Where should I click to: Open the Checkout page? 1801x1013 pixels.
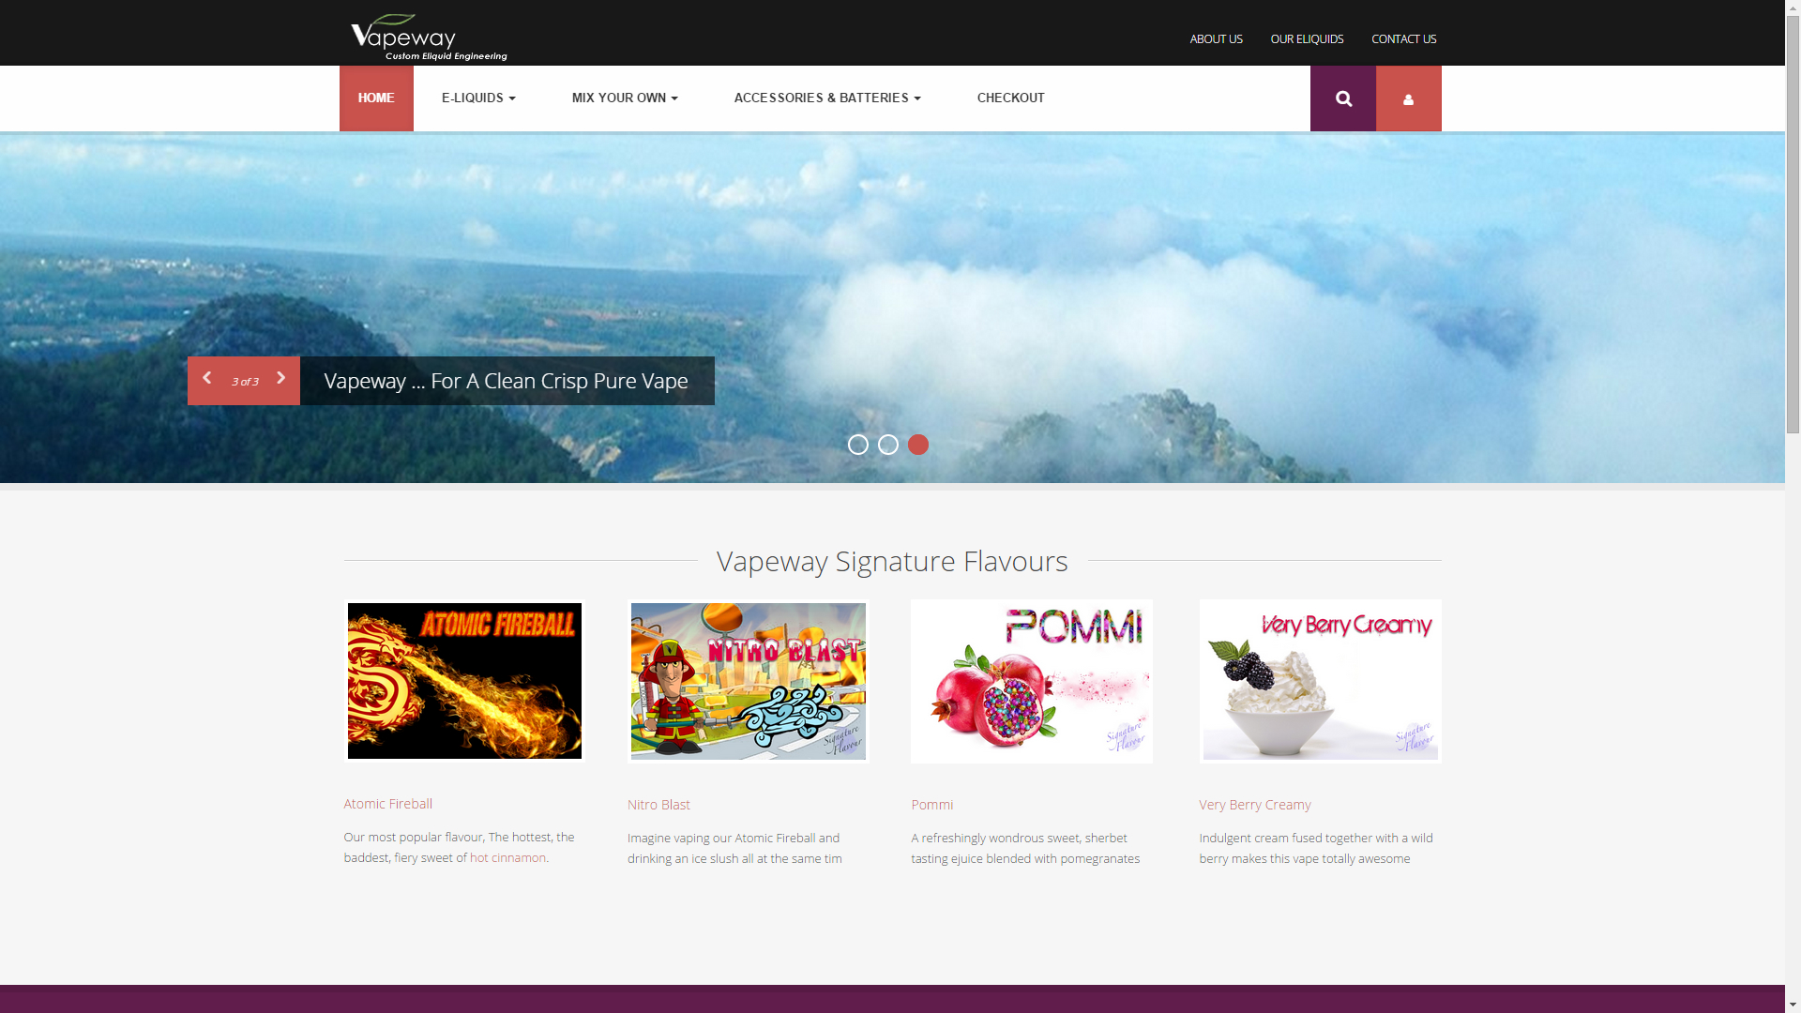tap(1010, 98)
